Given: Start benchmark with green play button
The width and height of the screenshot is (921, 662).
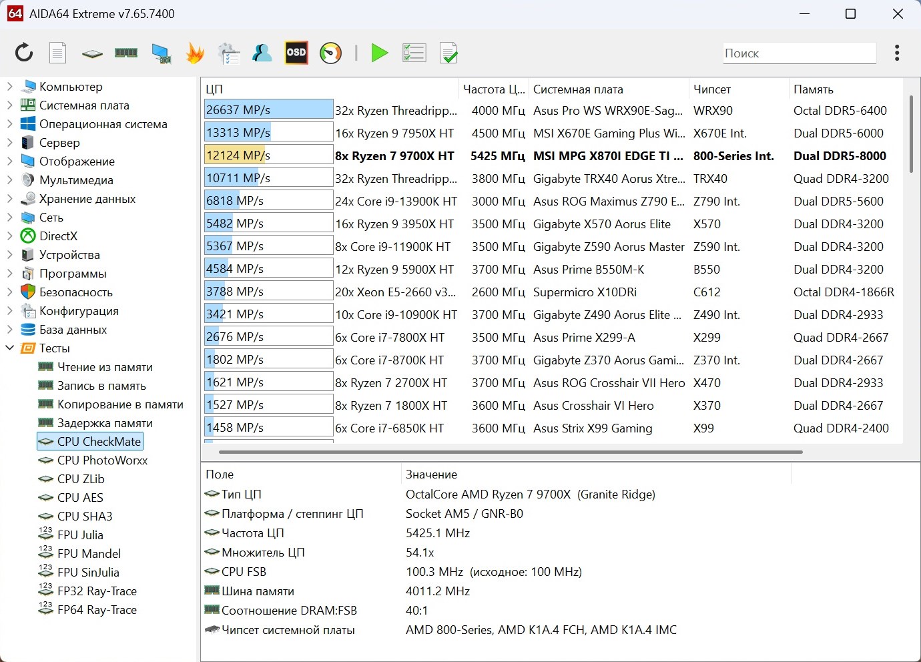Looking at the screenshot, I should coord(380,53).
